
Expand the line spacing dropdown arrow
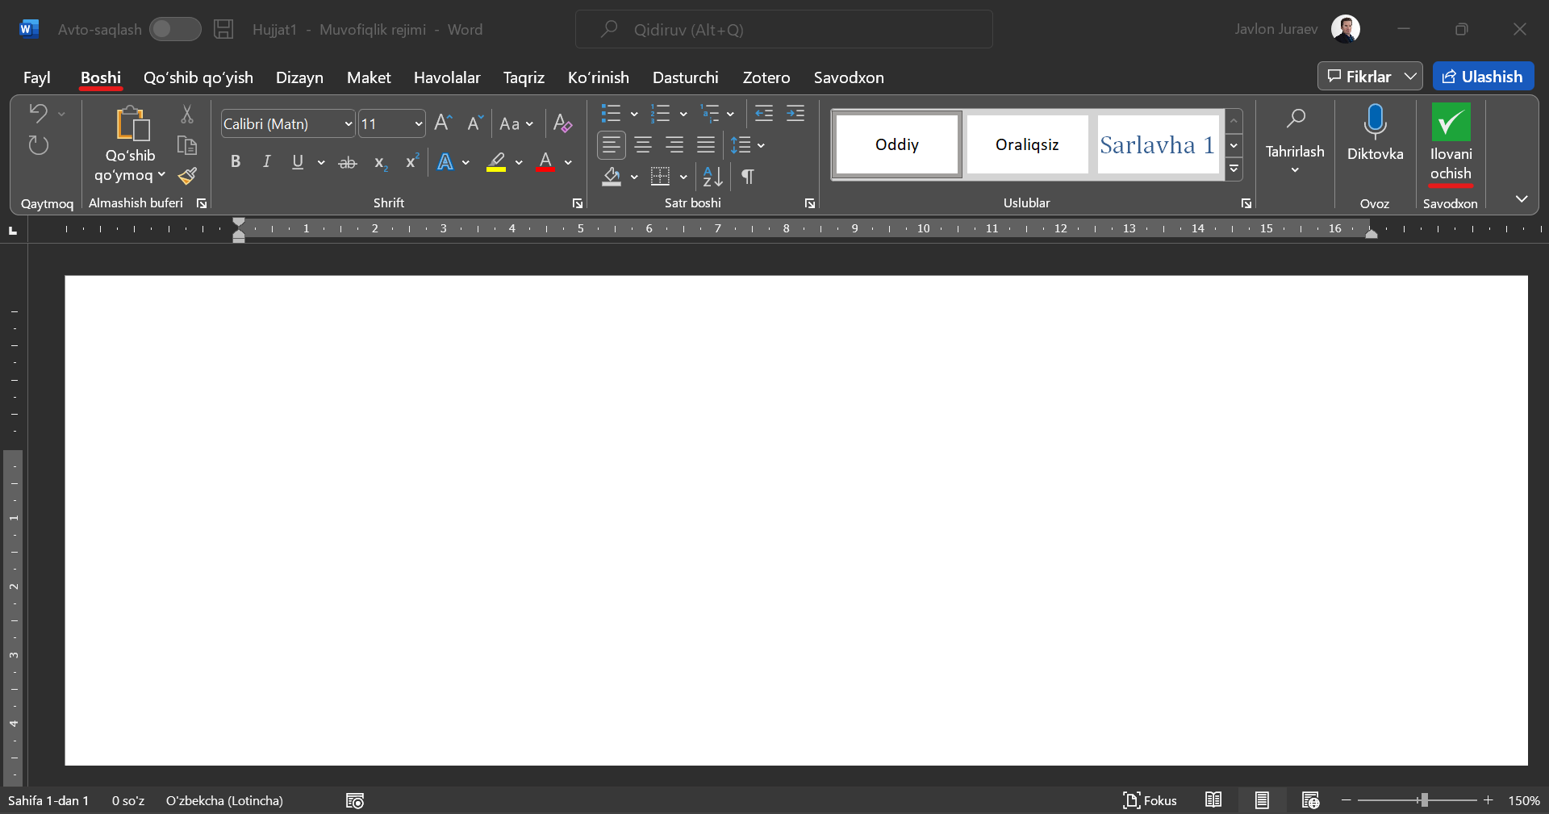[x=761, y=146]
